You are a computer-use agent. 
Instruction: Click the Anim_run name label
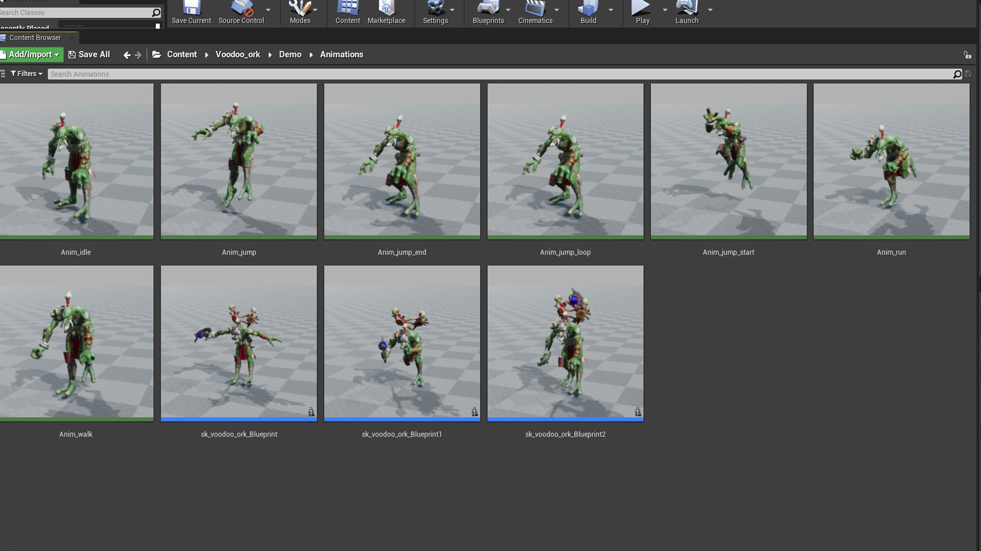[x=891, y=252]
